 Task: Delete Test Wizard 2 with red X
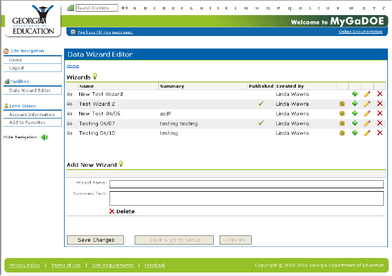click(380, 103)
